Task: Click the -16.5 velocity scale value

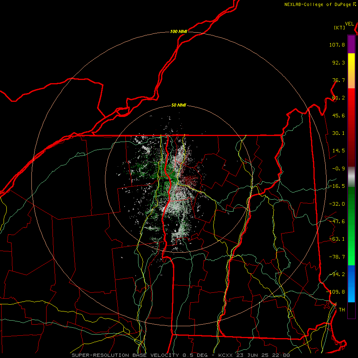Action: pyautogui.click(x=337, y=186)
